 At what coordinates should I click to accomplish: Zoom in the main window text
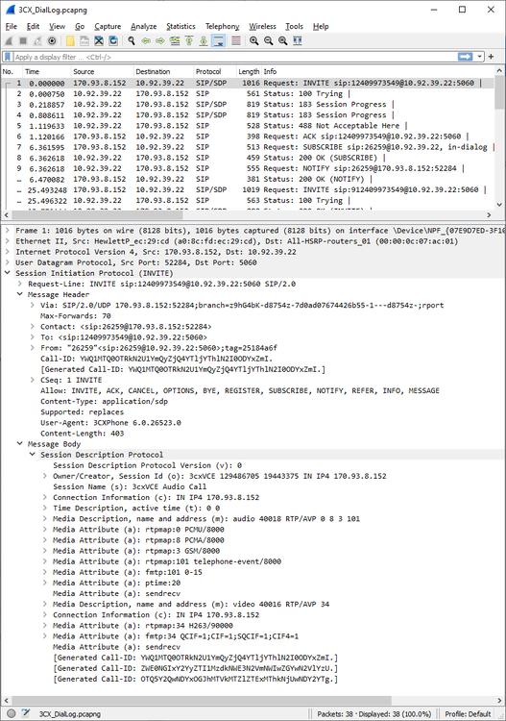click(x=253, y=41)
